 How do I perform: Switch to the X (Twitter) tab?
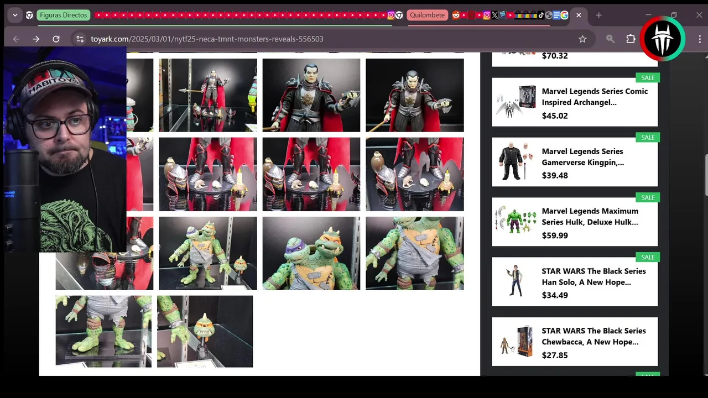pyautogui.click(x=494, y=15)
